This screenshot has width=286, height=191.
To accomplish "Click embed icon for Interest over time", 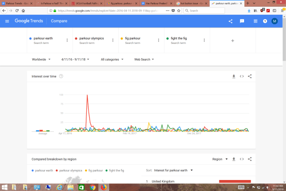I will [x=242, y=76].
